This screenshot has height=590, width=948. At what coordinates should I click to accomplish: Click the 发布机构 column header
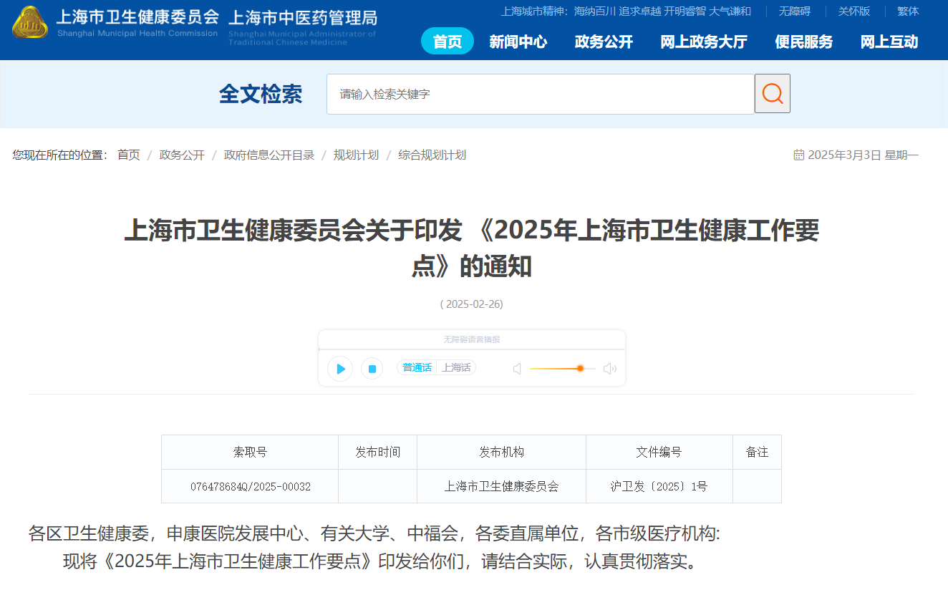501,452
